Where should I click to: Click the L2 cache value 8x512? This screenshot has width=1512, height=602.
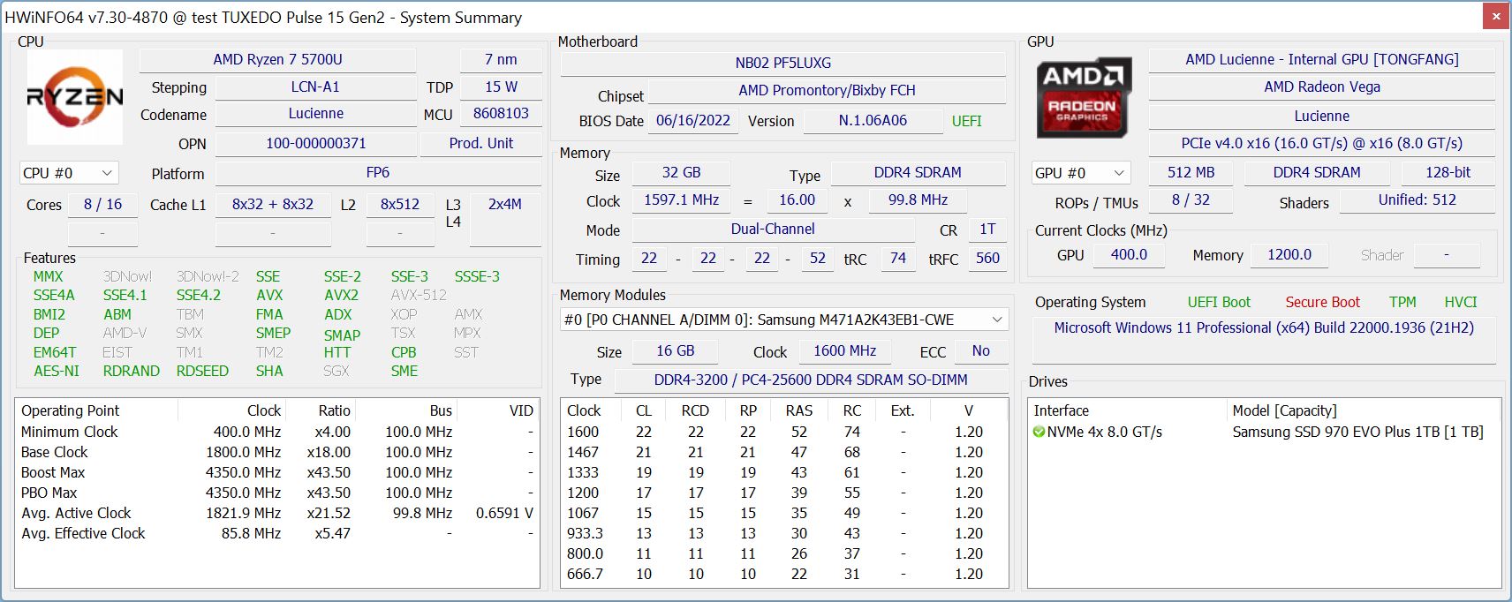point(400,205)
